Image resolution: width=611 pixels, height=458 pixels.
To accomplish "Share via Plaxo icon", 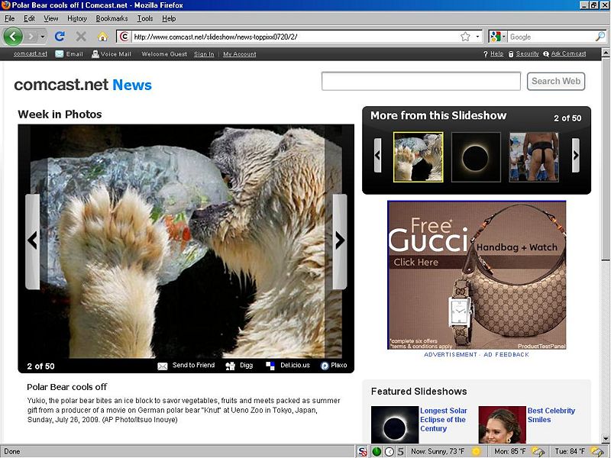I will [325, 366].
